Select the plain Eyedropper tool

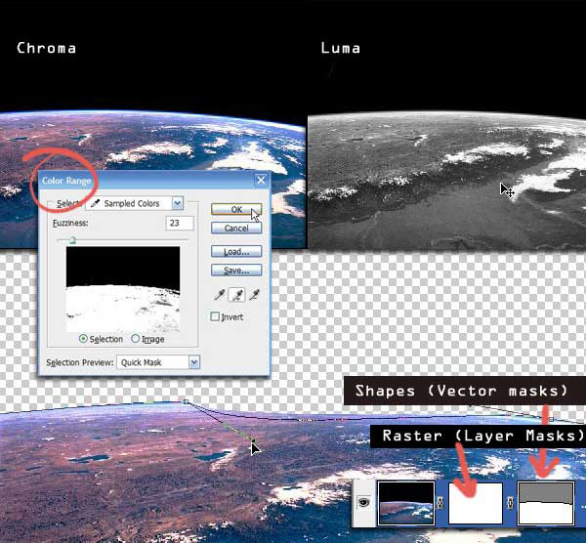220,295
